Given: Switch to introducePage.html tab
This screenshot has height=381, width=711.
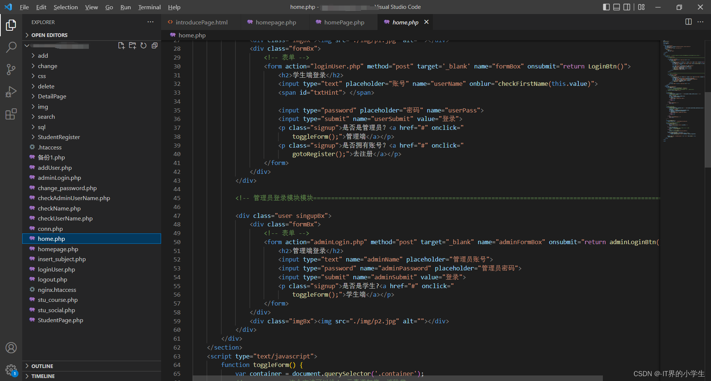Looking at the screenshot, I should coord(201,23).
